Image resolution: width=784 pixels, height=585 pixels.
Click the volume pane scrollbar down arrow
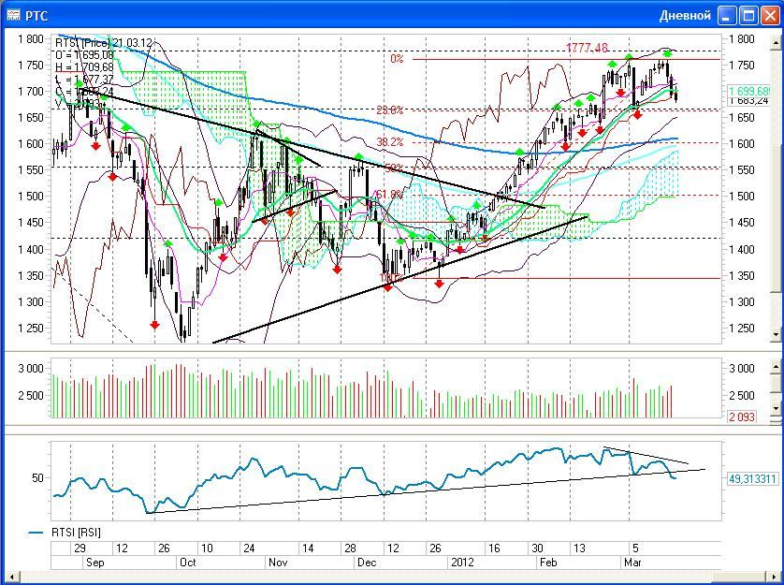pyautogui.click(x=777, y=409)
